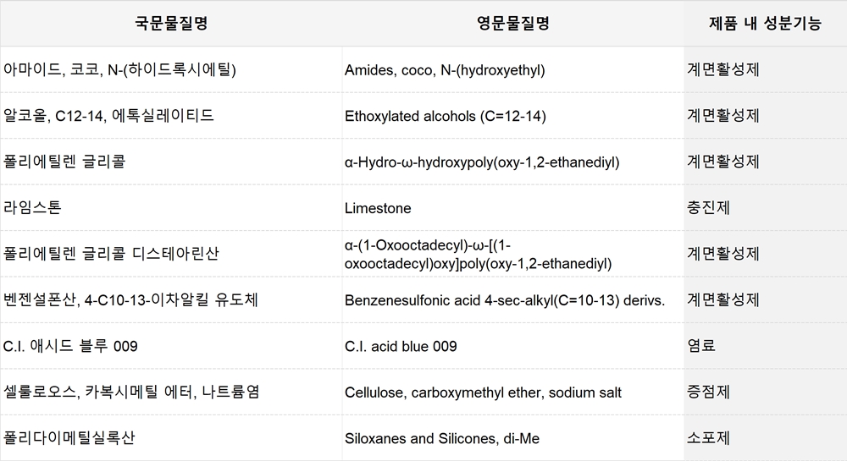Click the 제품 내 성분기능 column header

click(765, 23)
